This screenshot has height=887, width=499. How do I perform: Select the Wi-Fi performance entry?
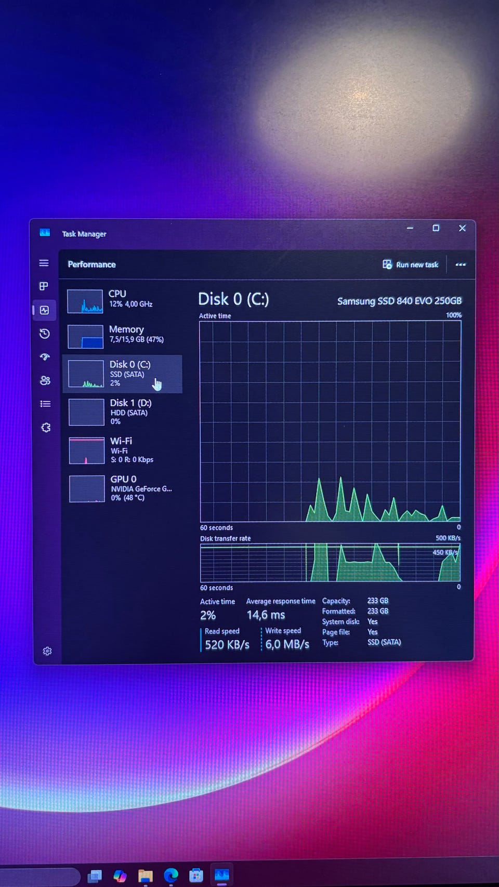pyautogui.click(x=123, y=450)
